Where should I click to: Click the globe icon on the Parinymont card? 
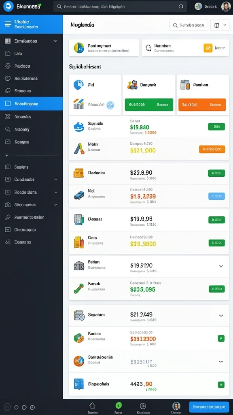79,48
